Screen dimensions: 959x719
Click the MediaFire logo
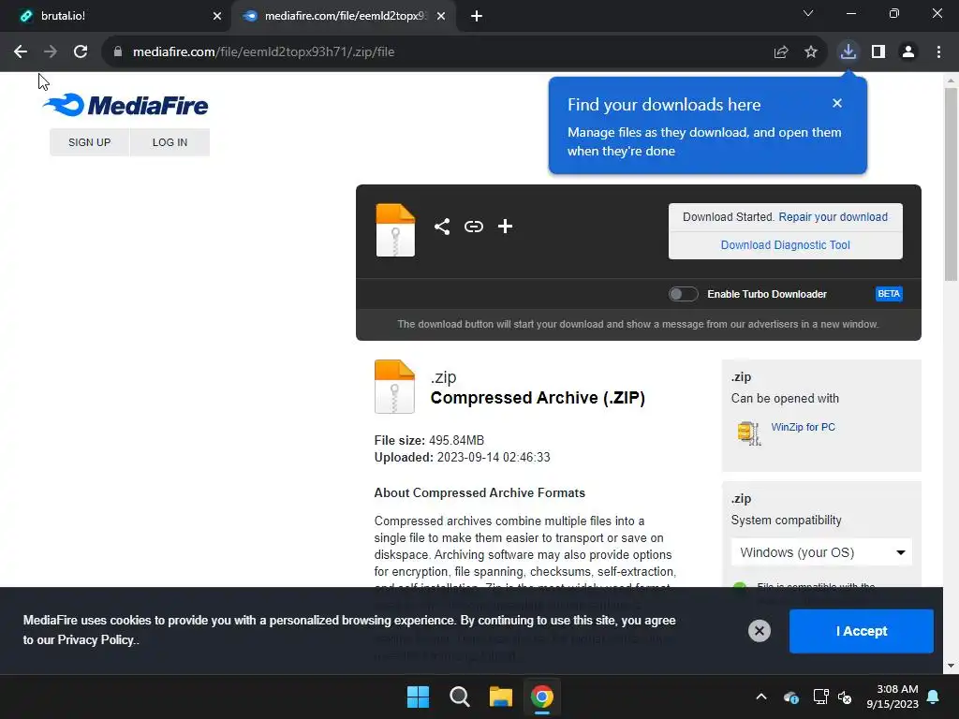[x=125, y=105]
